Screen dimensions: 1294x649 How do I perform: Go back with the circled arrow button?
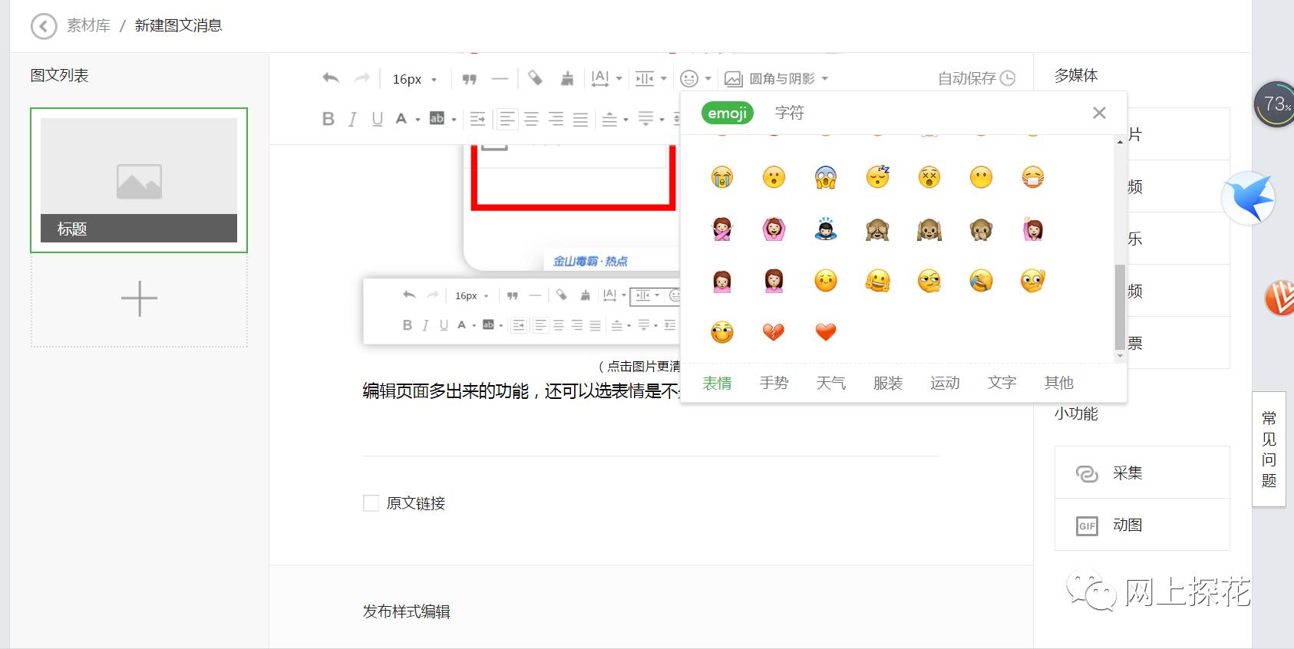click(x=44, y=26)
